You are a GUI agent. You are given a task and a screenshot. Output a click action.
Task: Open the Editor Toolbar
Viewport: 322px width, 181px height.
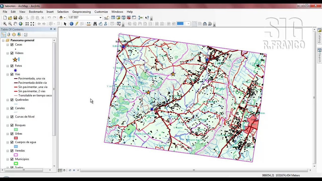[106, 18]
